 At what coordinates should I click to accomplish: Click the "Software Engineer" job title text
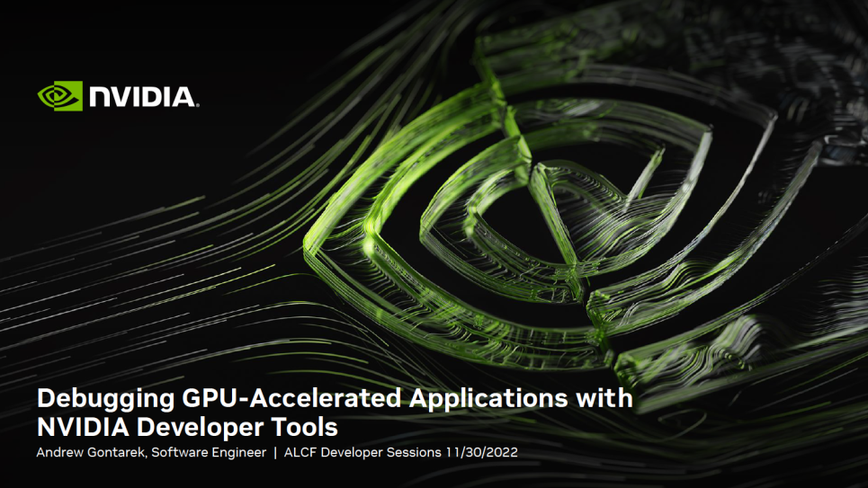coord(209,452)
